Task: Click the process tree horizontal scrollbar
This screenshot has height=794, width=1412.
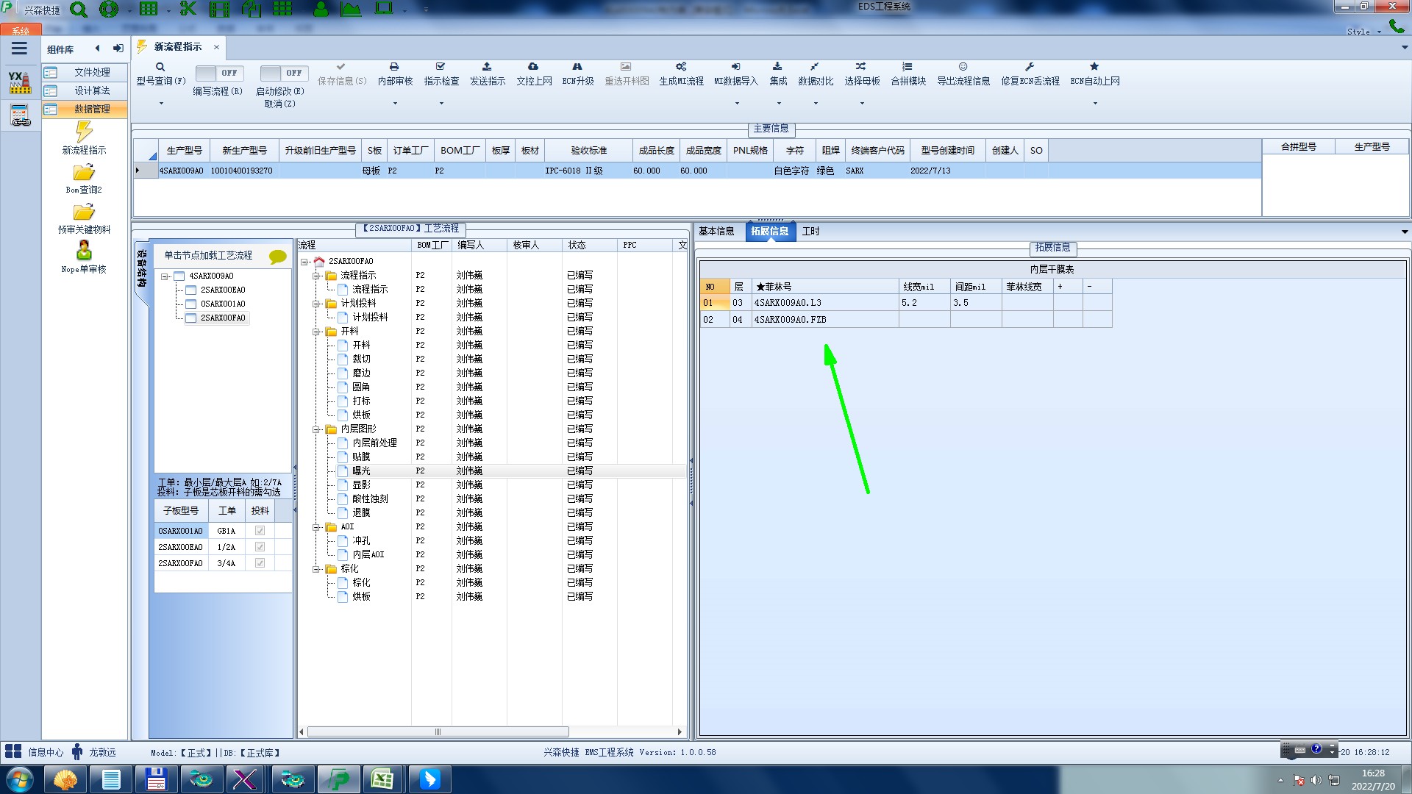Action: [x=438, y=732]
